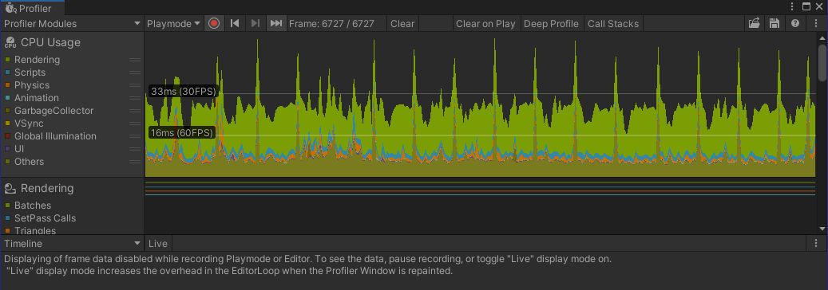Open the Timeline view dropdown
The image size is (828, 290).
72,244
